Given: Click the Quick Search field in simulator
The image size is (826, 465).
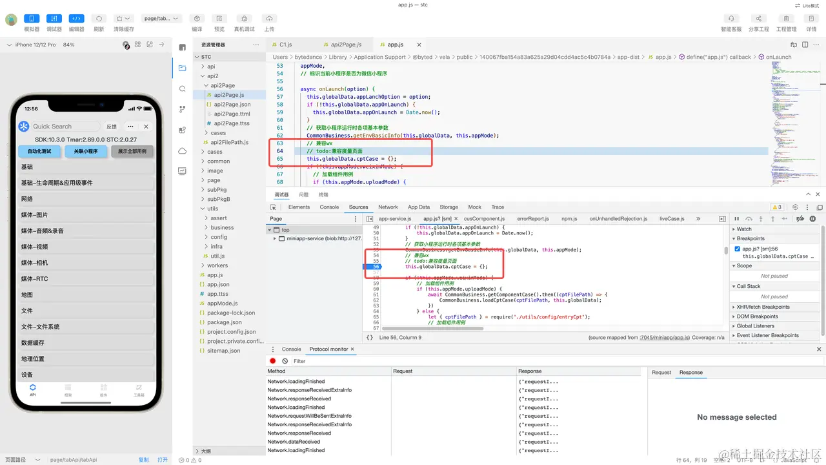Looking at the screenshot, I should point(66,127).
